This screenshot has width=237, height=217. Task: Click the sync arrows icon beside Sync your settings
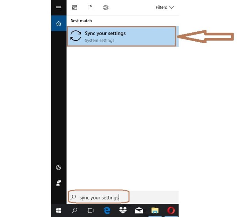(76, 36)
